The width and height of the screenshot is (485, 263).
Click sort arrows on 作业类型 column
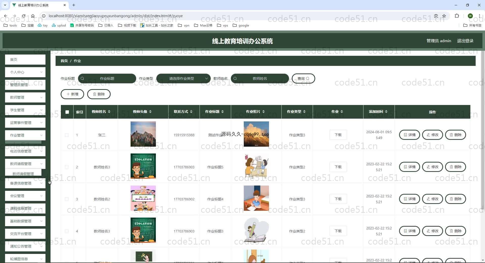point(304,112)
